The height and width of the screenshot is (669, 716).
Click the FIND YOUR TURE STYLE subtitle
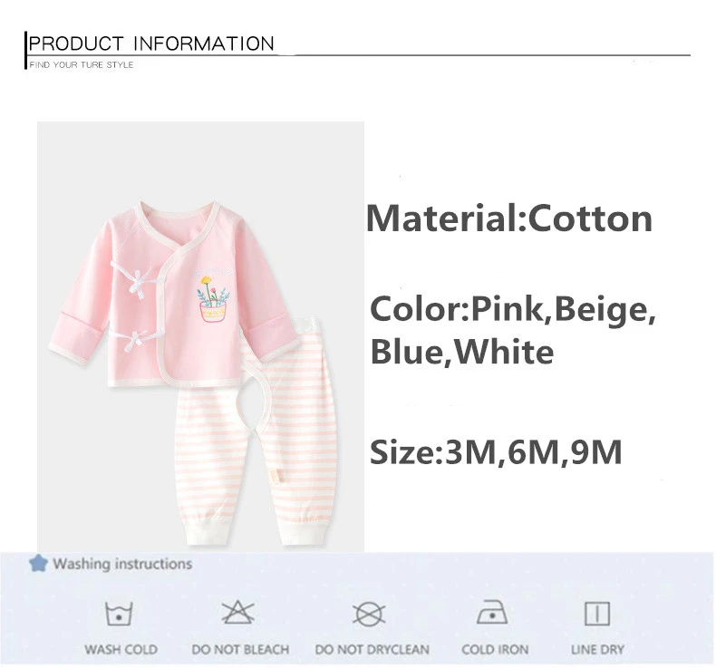[82, 65]
